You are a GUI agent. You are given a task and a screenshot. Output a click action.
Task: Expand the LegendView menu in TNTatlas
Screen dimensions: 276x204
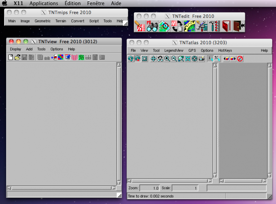point(174,50)
